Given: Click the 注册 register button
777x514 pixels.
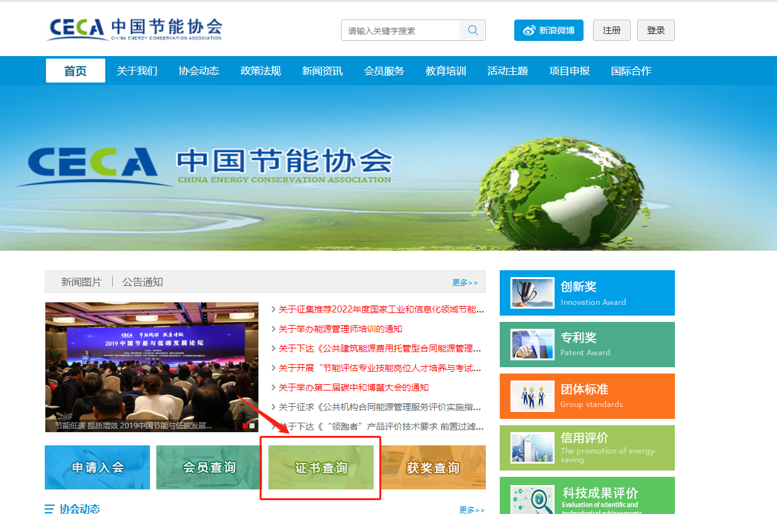Looking at the screenshot, I should point(612,30).
